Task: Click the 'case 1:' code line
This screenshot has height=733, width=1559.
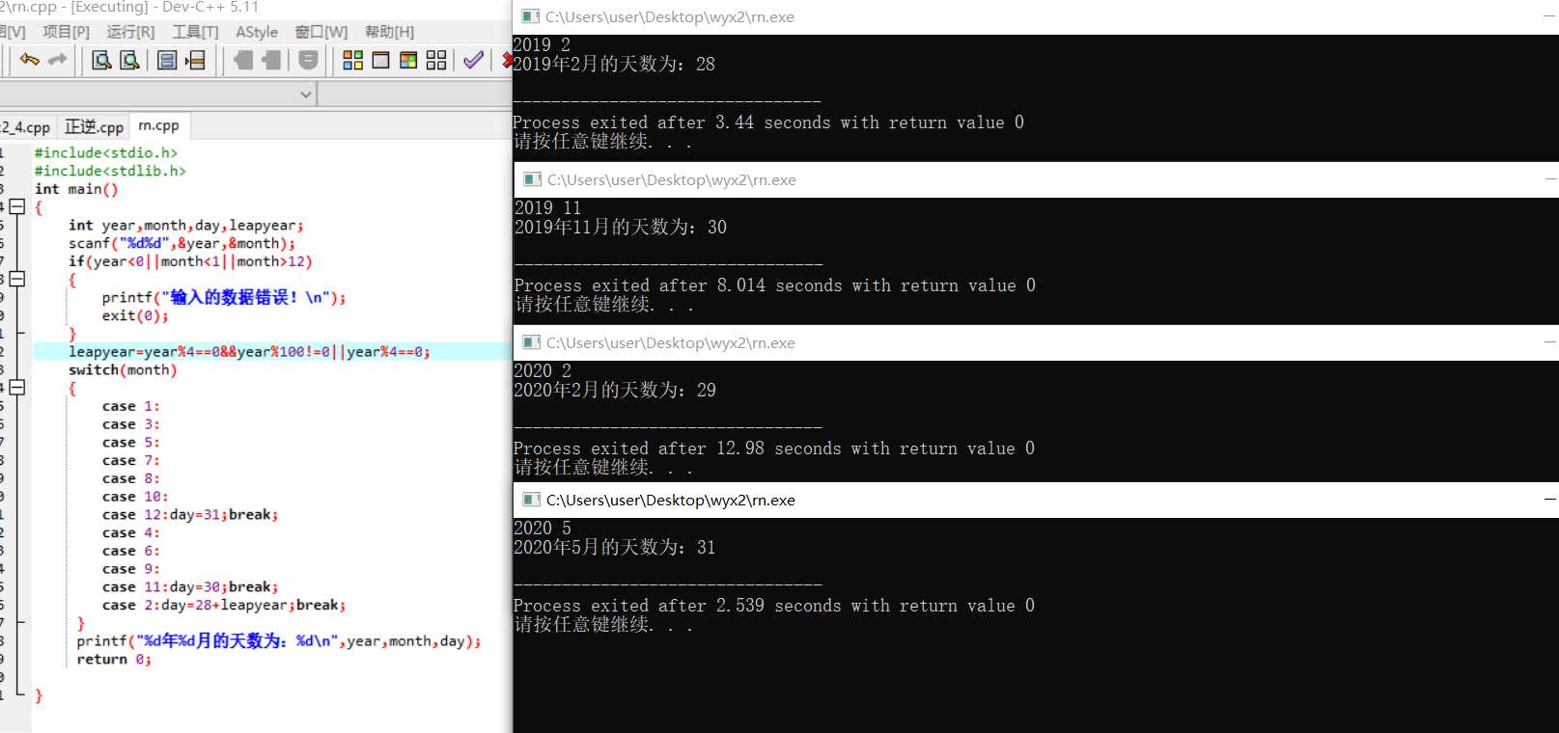Action: 131,406
